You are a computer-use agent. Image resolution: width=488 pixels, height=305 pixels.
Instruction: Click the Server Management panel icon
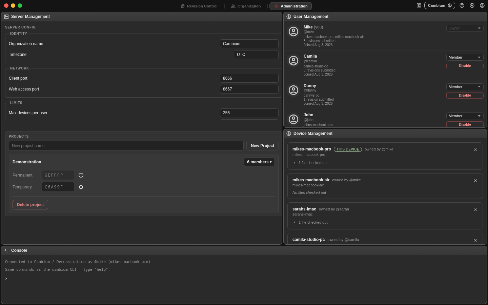[6, 17]
